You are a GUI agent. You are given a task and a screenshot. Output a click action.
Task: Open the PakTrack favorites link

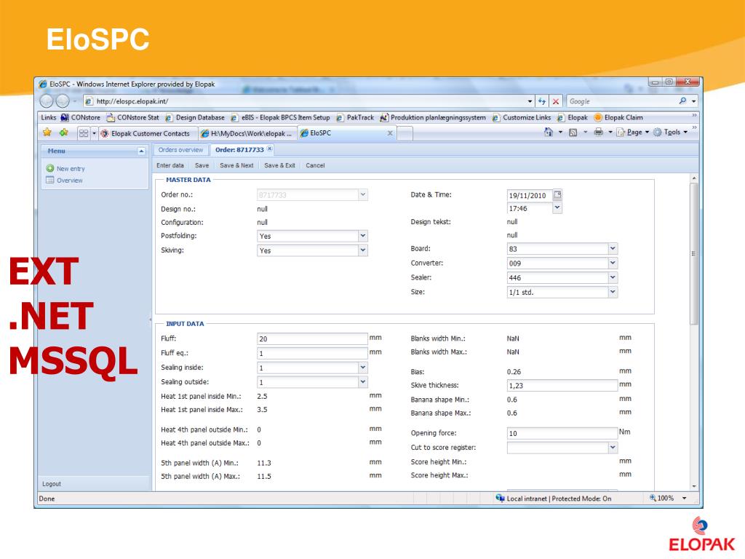click(x=355, y=117)
